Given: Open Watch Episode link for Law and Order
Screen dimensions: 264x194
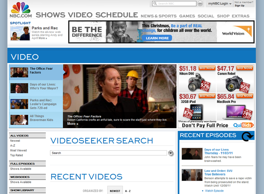Looking at the screenshot, I should coord(214,191).
